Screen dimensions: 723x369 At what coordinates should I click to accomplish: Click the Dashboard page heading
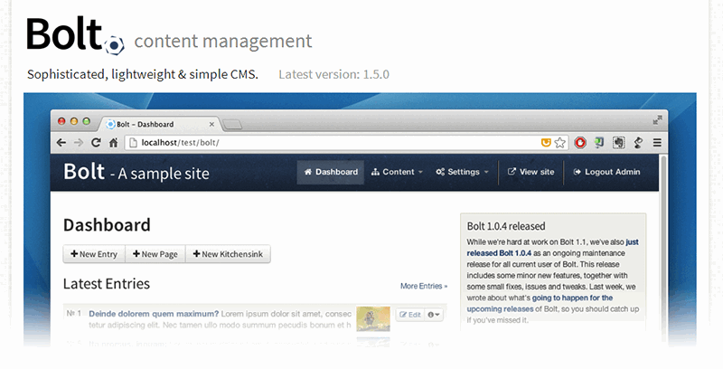pos(107,225)
